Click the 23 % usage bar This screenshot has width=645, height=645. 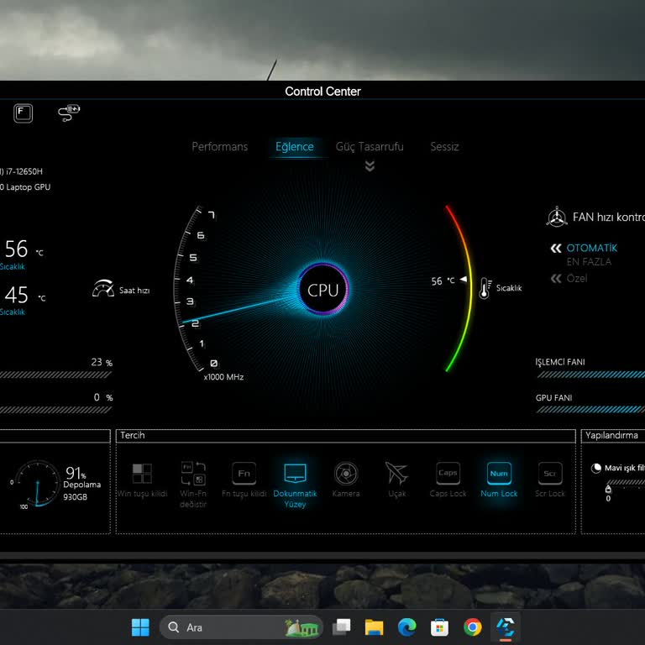(x=55, y=375)
